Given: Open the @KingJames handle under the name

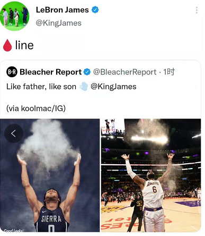Looking at the screenshot, I should [59, 23].
